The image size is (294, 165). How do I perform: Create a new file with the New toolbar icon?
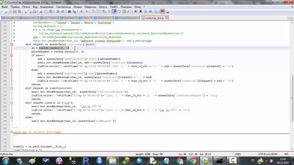click(5, 11)
